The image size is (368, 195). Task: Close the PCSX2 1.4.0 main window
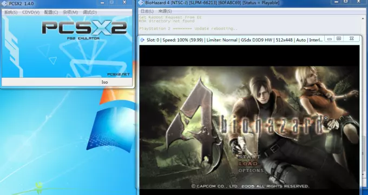[x=124, y=2]
